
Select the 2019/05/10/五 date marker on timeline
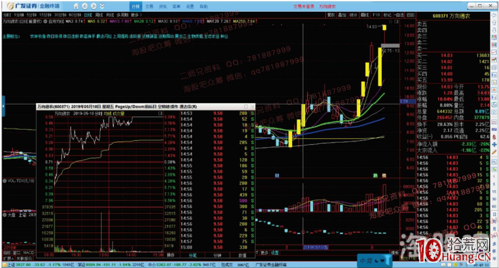tap(315, 248)
